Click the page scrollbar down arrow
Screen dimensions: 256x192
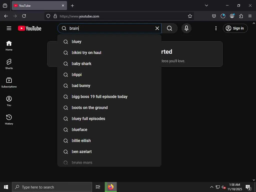coord(254,180)
